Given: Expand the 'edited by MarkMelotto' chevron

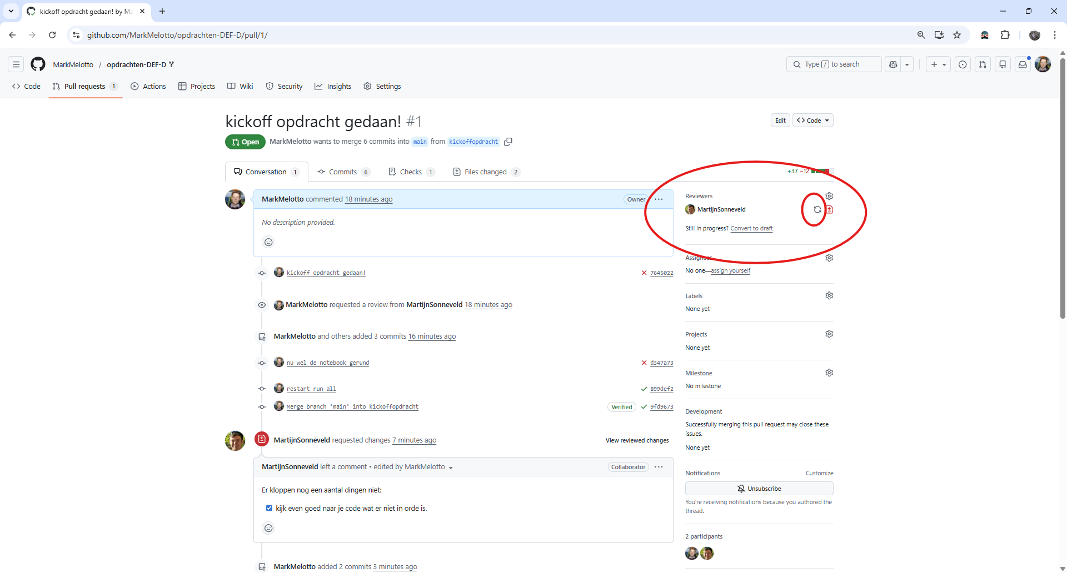Looking at the screenshot, I should click(x=452, y=467).
